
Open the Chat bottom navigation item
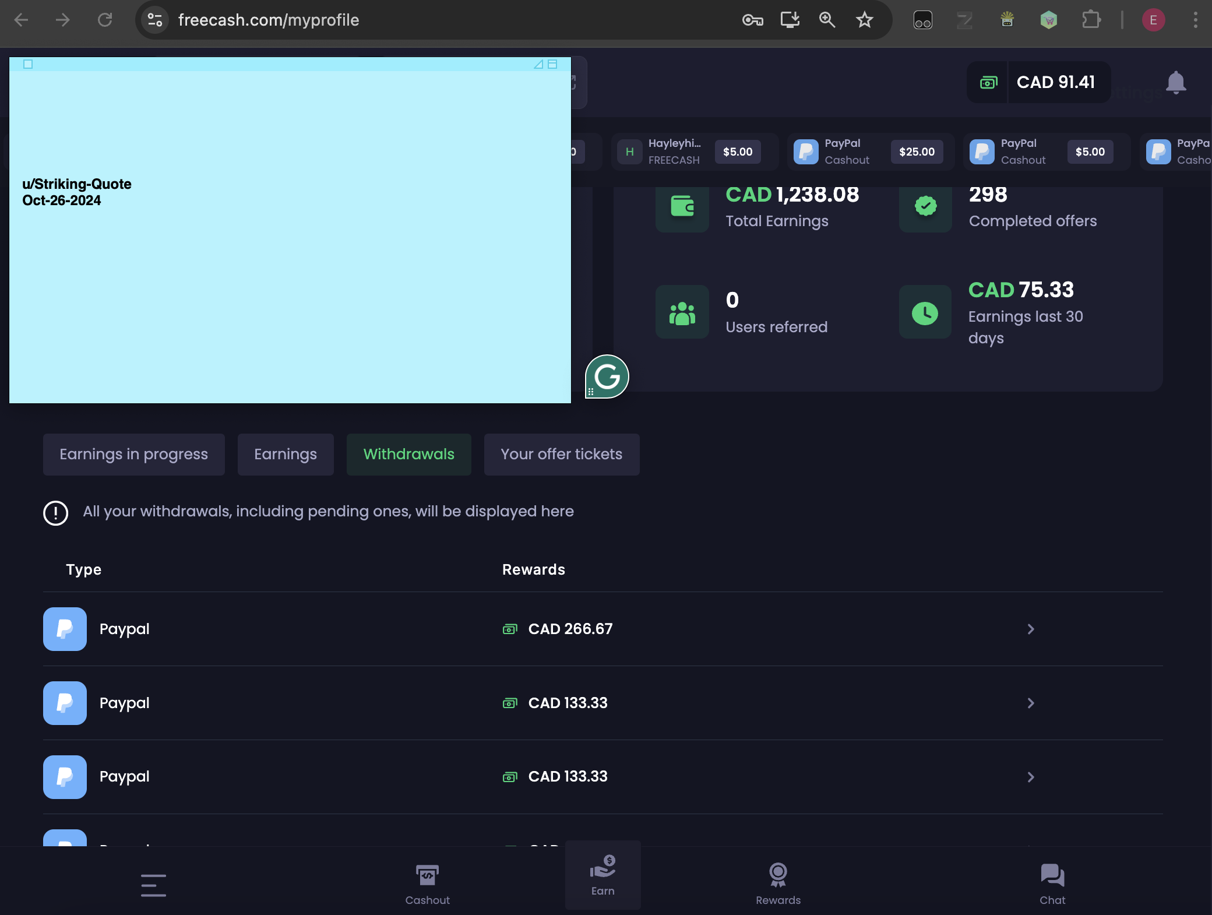(1052, 885)
